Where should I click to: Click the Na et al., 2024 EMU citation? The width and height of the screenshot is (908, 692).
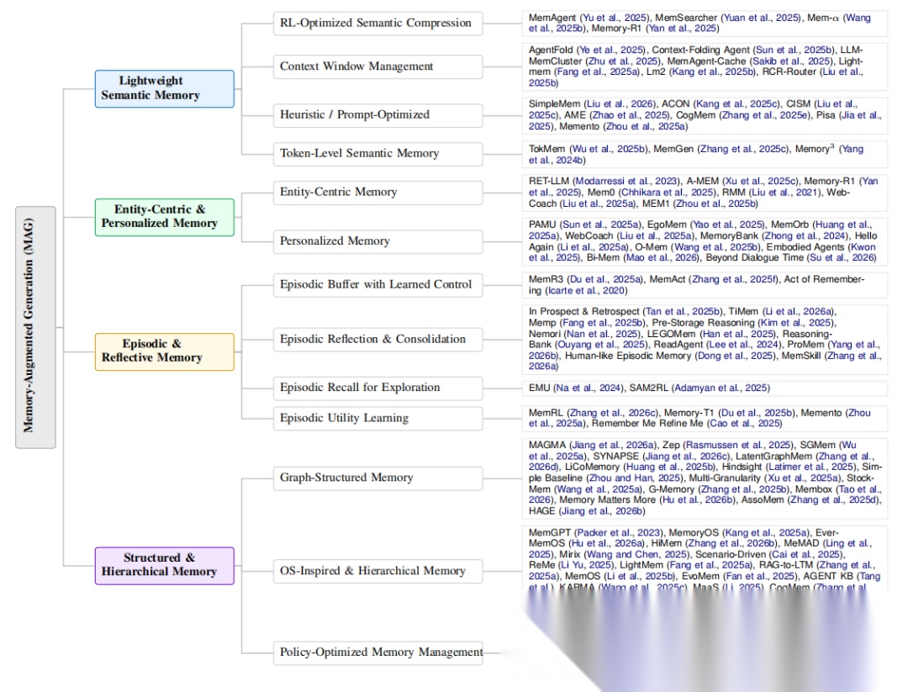point(588,388)
